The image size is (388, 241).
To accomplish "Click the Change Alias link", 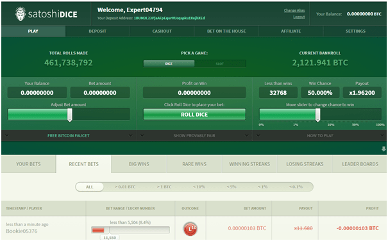I will 294,10.
